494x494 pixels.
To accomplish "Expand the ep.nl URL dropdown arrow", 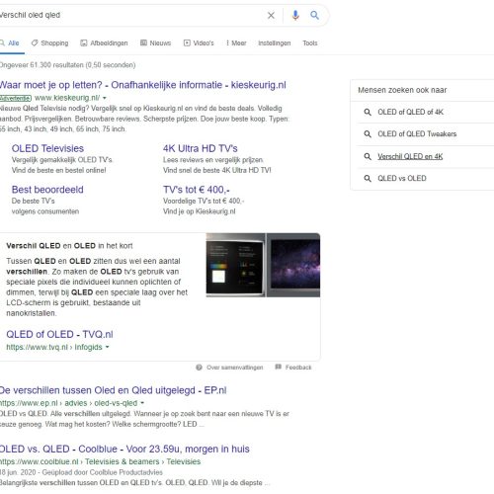I will [142, 403].
